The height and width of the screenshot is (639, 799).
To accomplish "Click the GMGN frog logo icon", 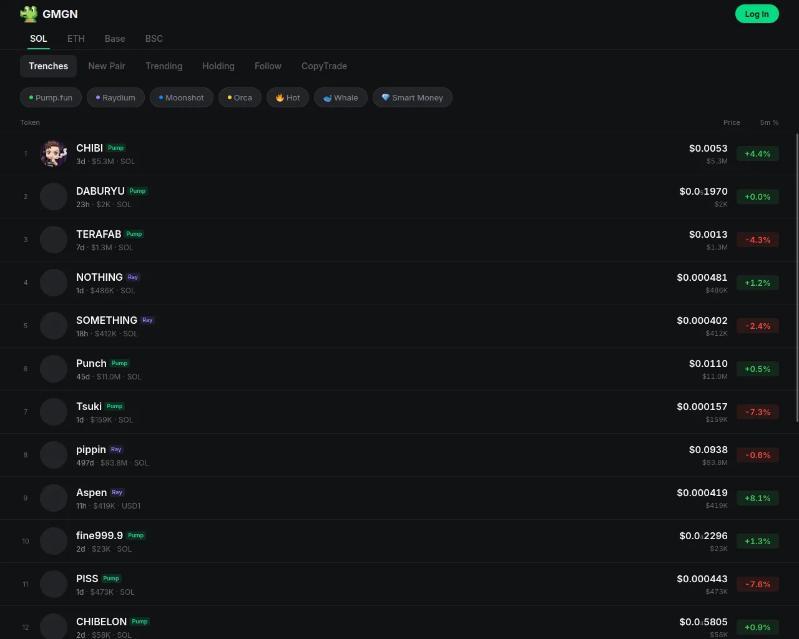I will (x=29, y=14).
